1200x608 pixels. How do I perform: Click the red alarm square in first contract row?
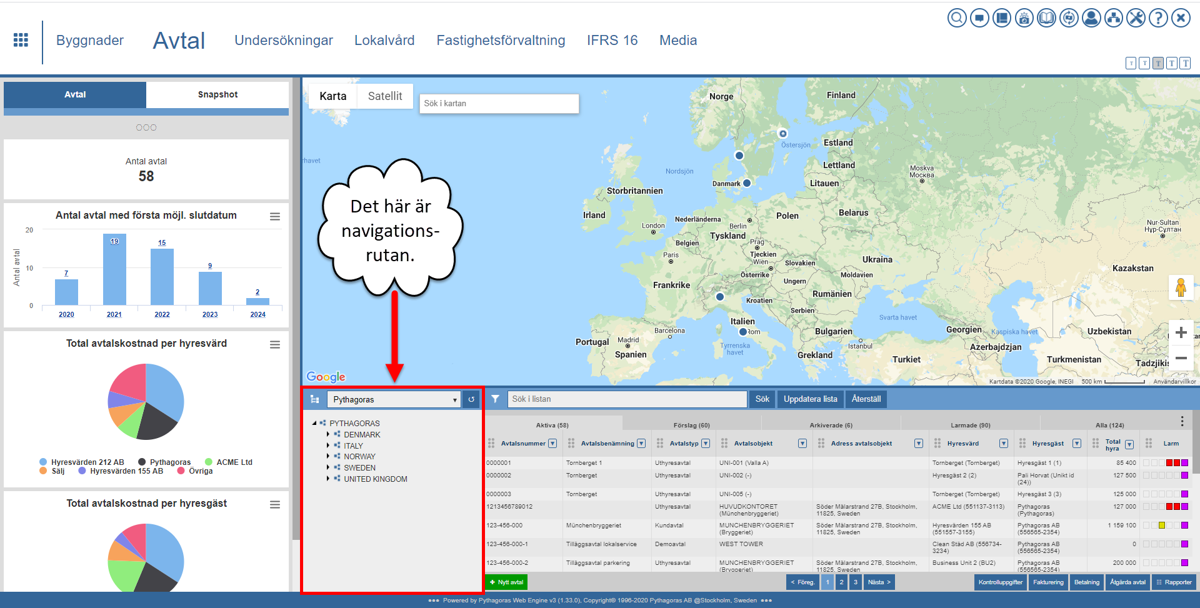coord(1169,463)
